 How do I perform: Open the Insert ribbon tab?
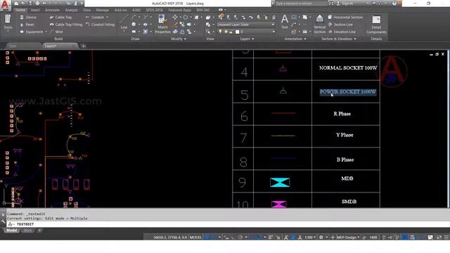pos(35,10)
